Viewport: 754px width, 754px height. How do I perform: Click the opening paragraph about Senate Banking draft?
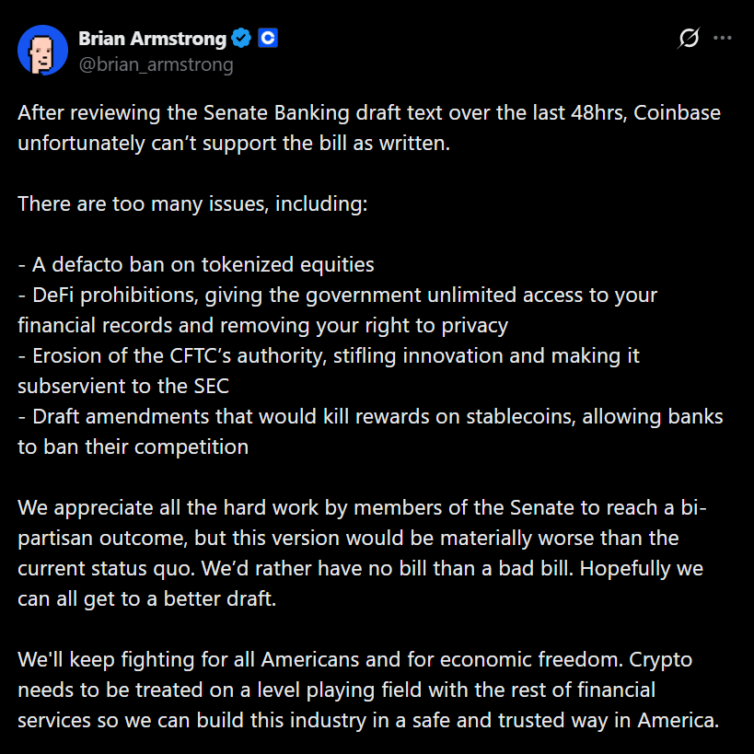tap(368, 129)
